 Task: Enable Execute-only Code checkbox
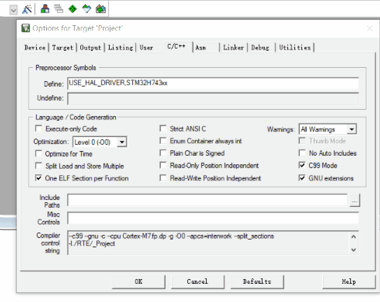[39, 128]
